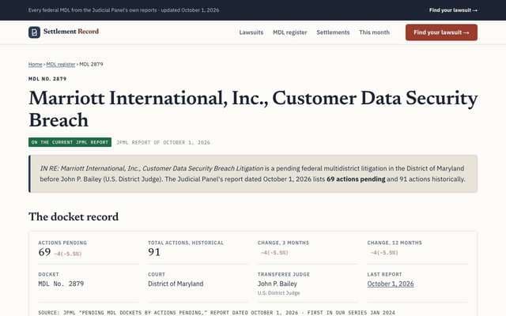Select the page heading Marriott International, Inc.
Image resolution: width=506 pixels, height=316 pixels.
point(253,109)
